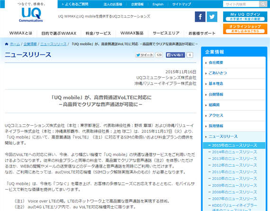Focus the サイト内検索 search field
The height and width of the screenshot is (211, 270).
(241, 4)
